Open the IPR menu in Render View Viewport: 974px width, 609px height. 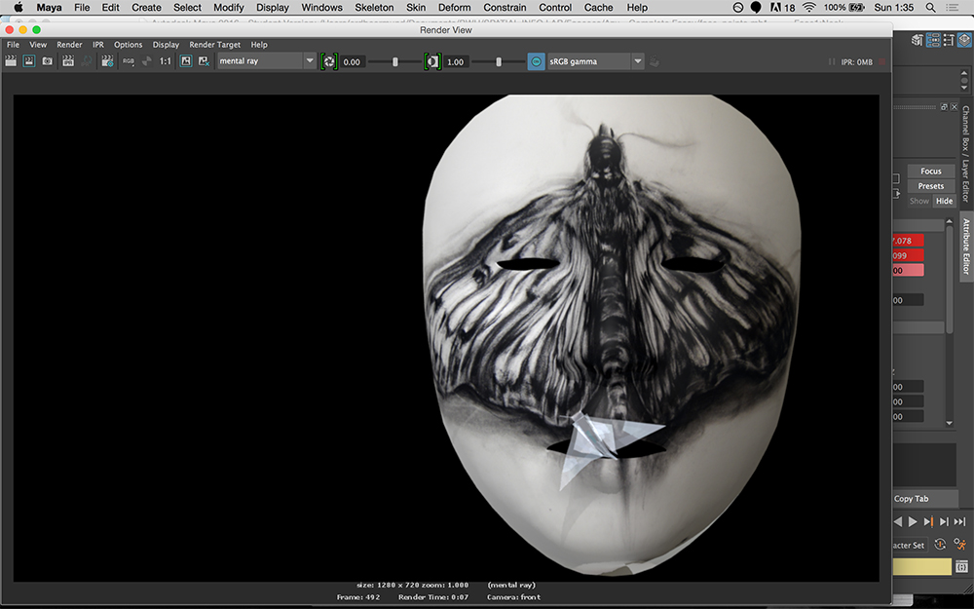[x=98, y=45]
